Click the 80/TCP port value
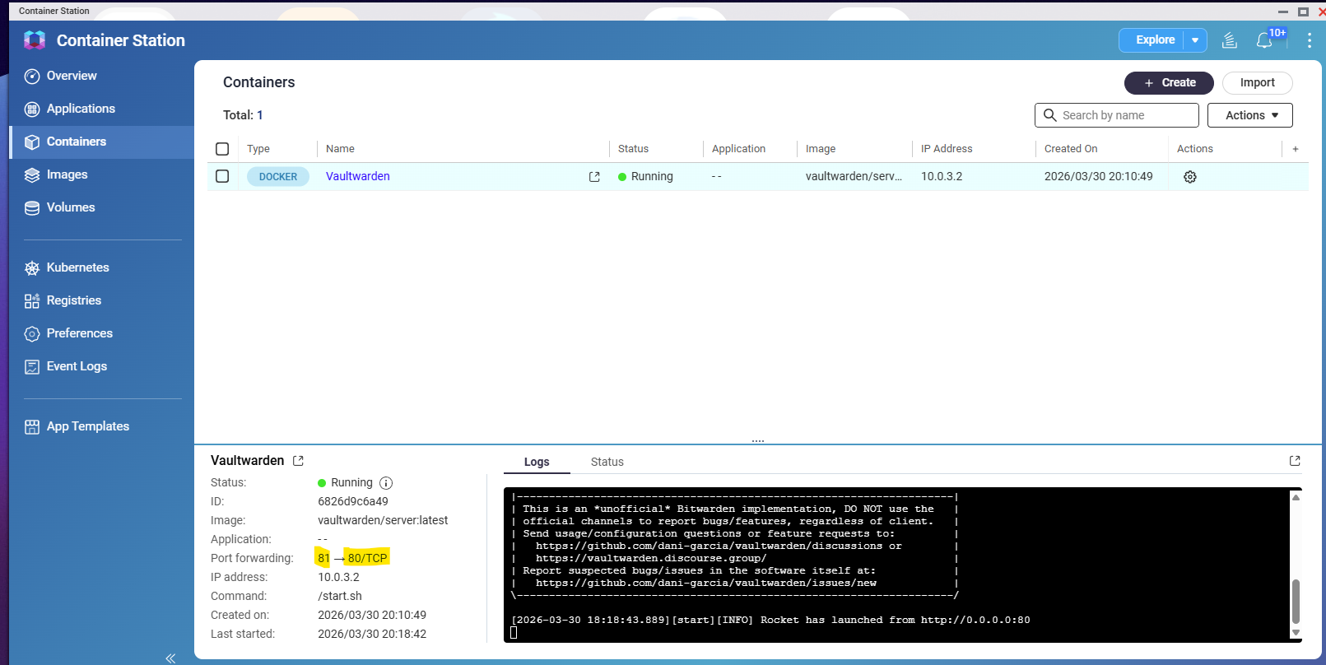 [367, 558]
